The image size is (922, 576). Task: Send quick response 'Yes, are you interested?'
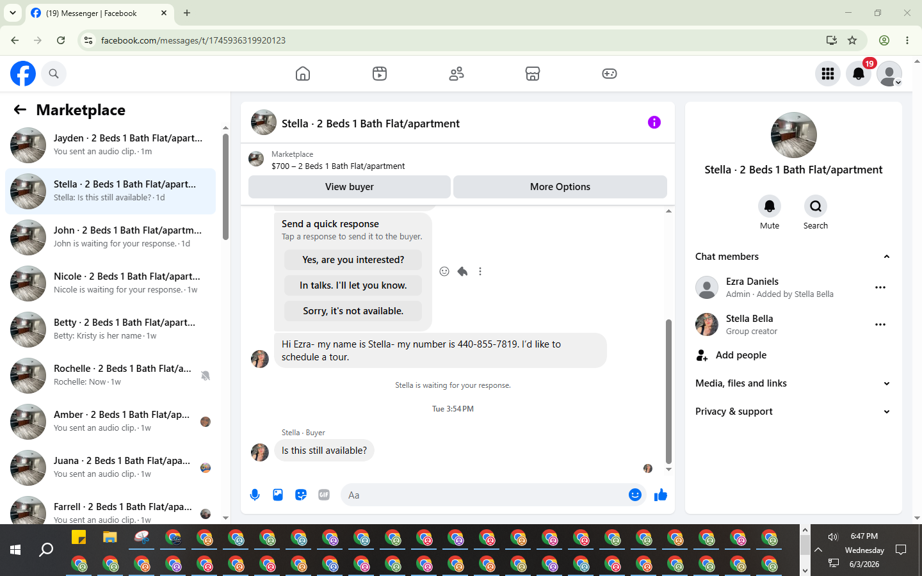[353, 260]
